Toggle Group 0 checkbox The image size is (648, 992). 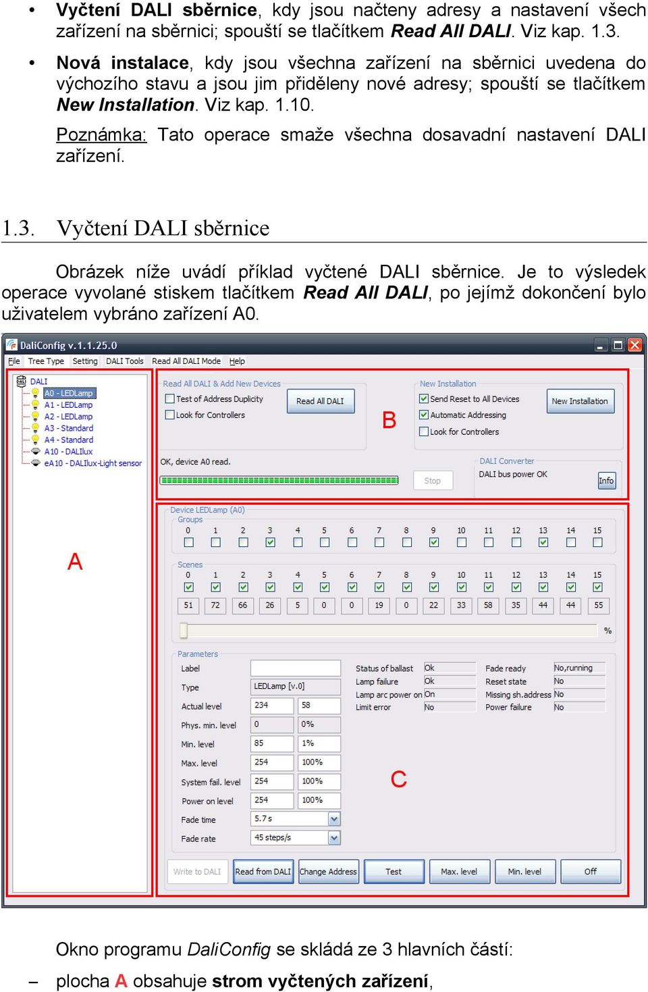pos(188,542)
